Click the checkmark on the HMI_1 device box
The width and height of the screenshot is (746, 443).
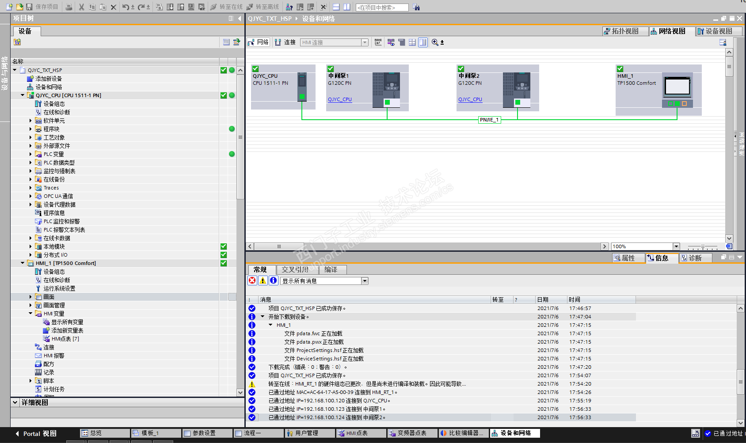[x=620, y=68]
